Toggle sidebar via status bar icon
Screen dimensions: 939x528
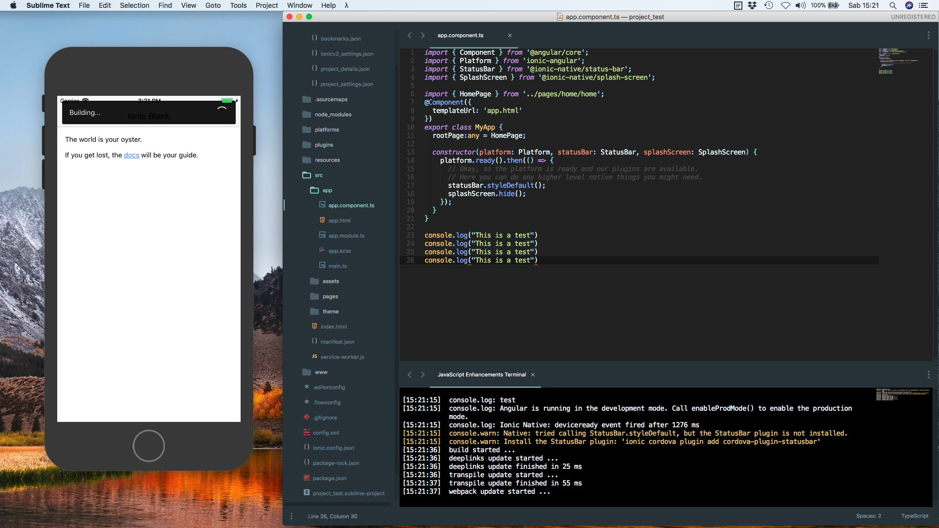coord(291,516)
